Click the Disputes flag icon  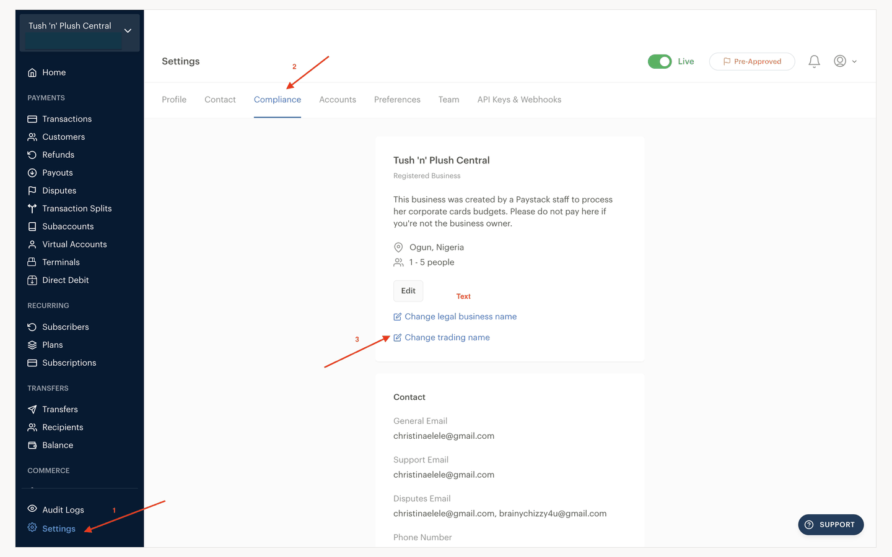[x=32, y=191]
